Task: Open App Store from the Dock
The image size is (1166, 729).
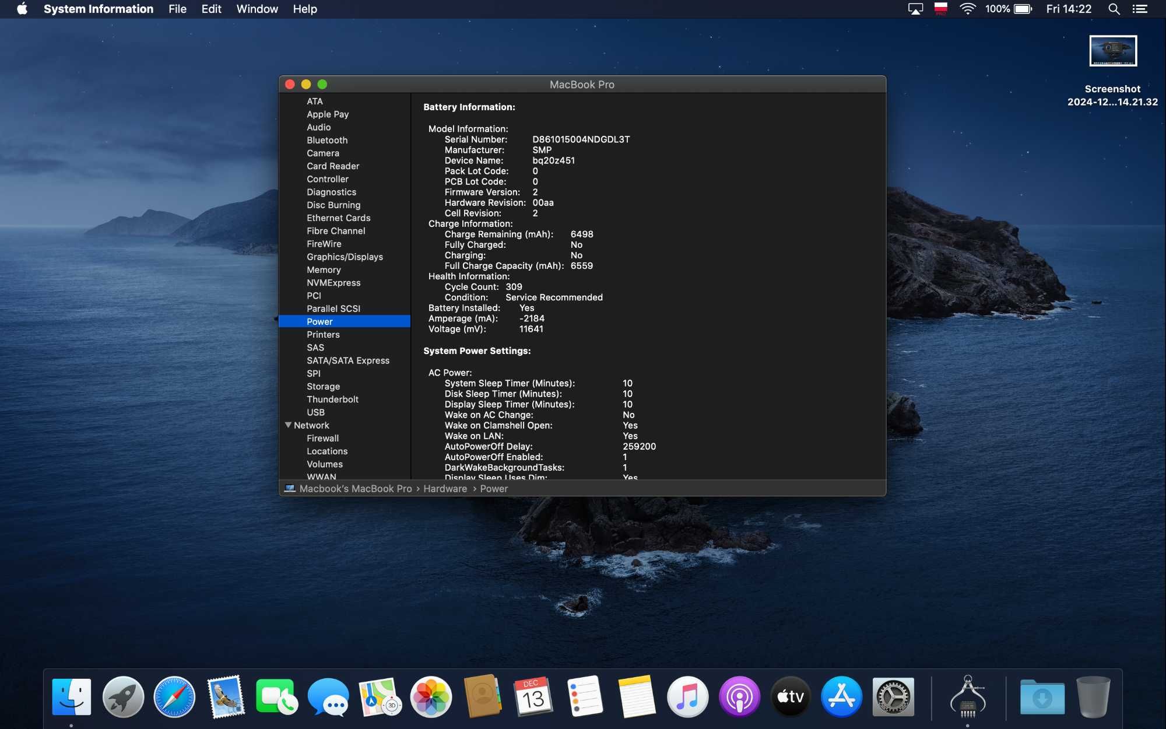Action: click(842, 697)
